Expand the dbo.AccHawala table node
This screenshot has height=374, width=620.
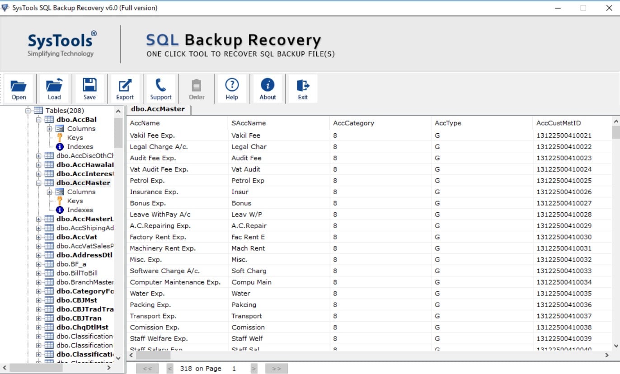coord(39,165)
